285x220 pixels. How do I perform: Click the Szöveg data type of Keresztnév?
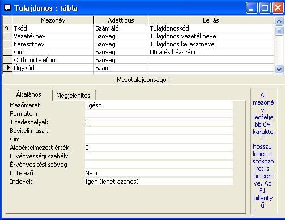(121, 44)
